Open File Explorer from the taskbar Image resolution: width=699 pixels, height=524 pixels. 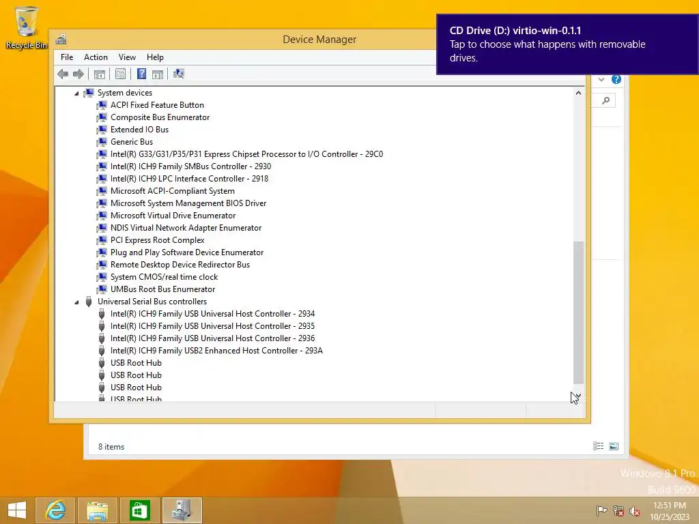[98, 510]
